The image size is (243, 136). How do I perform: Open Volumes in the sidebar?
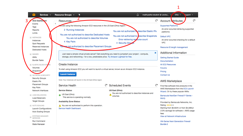tap(36, 68)
